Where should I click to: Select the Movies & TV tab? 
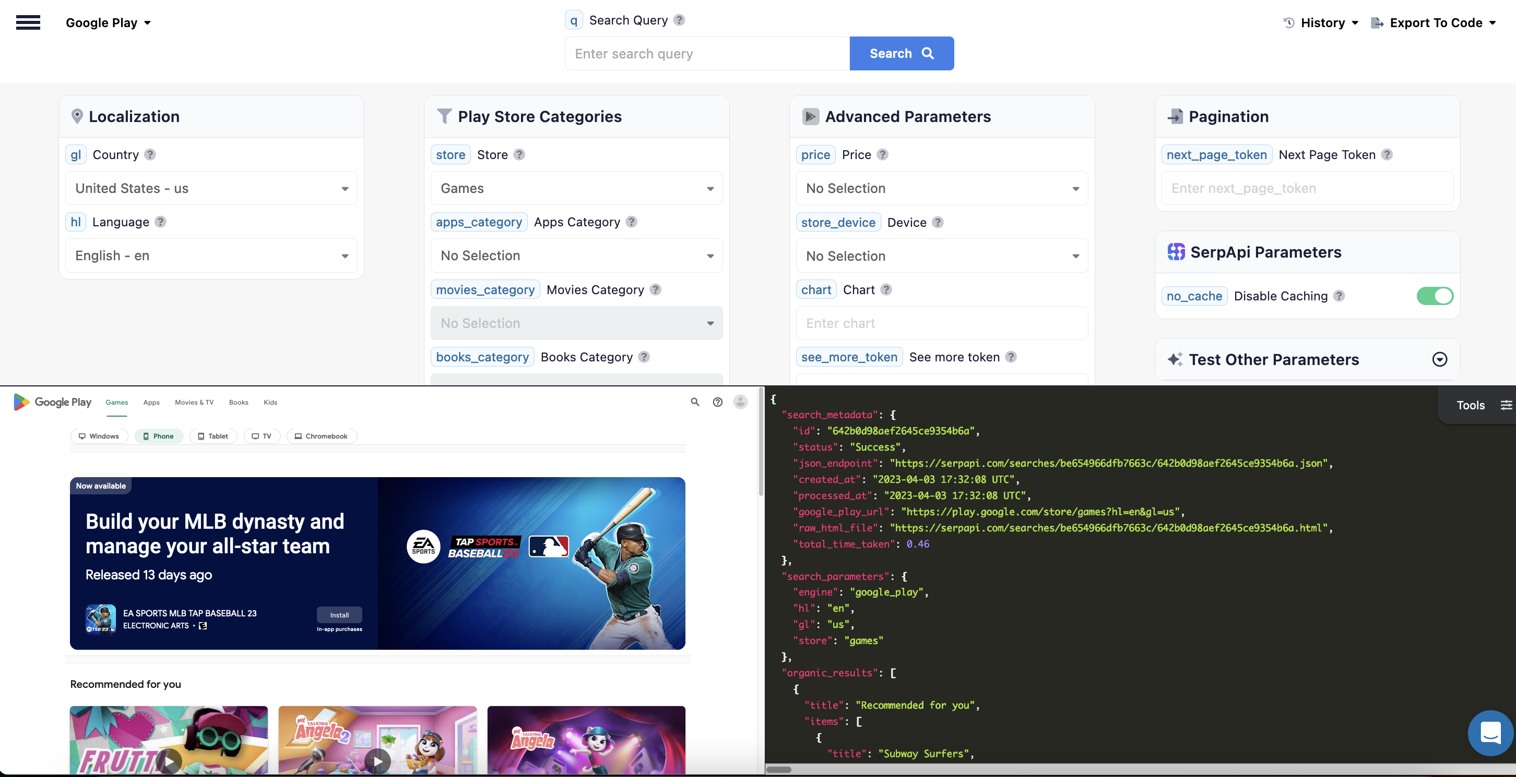click(x=194, y=402)
